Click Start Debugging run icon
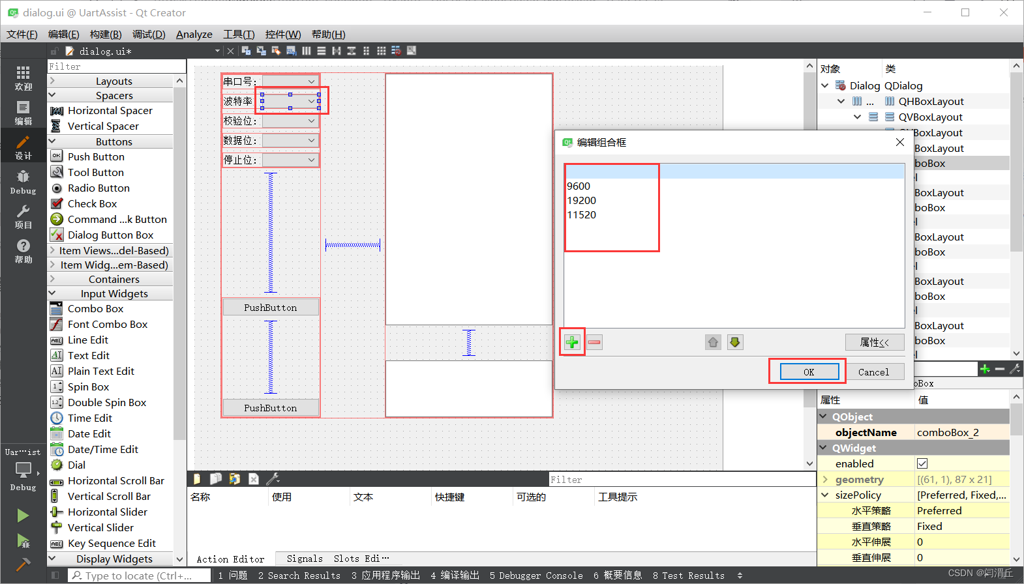Image resolution: width=1024 pixels, height=584 pixels. coord(23,540)
